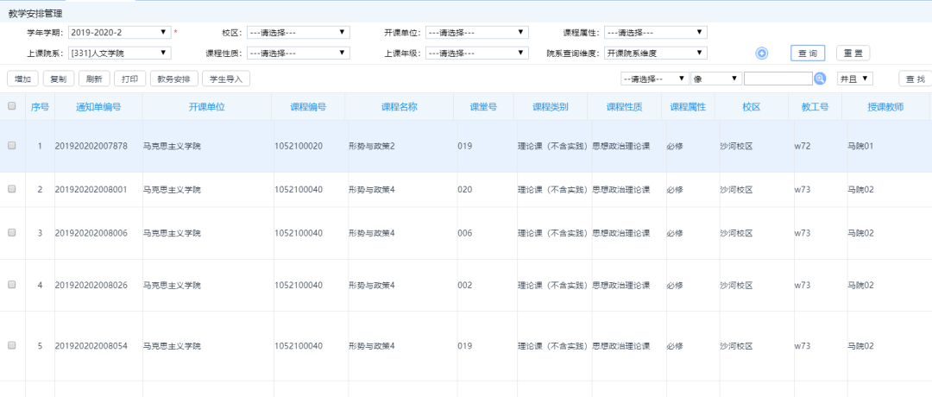The width and height of the screenshot is (932, 397).
Task: Select the checkbox for row 1
Action: (12, 146)
